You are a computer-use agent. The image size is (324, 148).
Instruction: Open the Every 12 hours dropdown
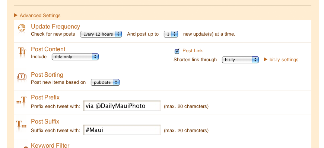(x=101, y=34)
